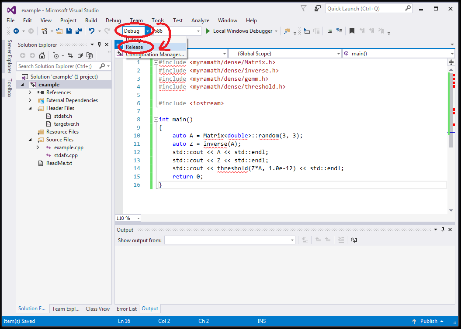Click the Undo arrow icon

click(x=92, y=31)
